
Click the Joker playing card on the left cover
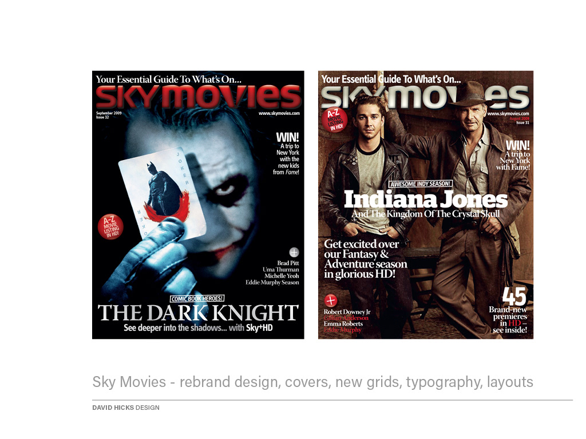pos(163,193)
